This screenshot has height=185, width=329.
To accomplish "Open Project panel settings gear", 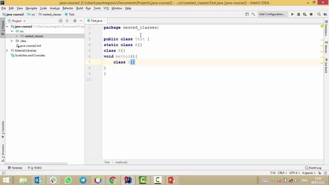I will point(75,21).
